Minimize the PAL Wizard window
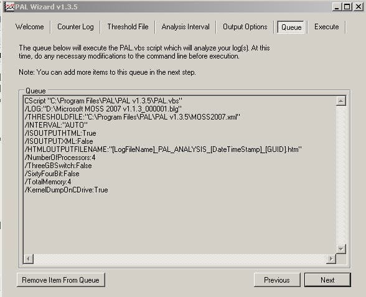Viewport: 366px width, 297px height. pos(337,7)
